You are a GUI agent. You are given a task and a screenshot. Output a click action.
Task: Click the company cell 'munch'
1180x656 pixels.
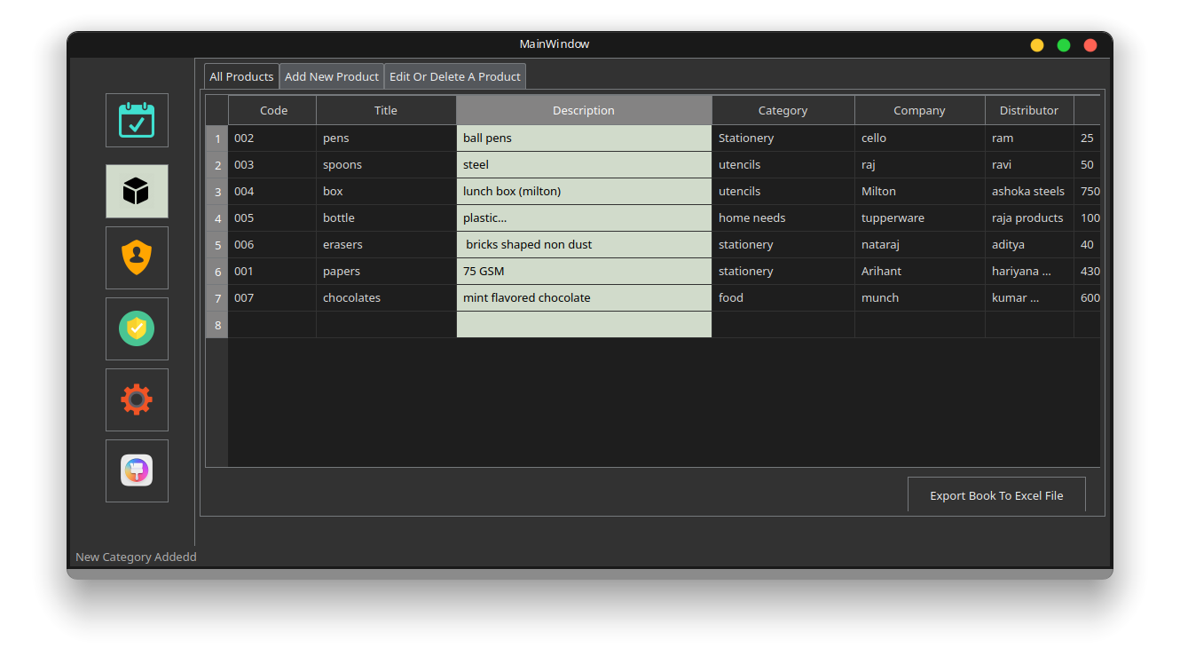pos(920,298)
